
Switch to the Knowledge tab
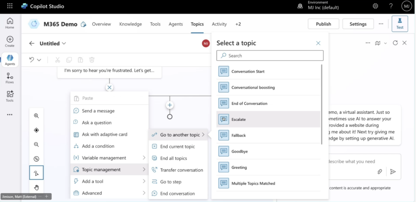130,24
